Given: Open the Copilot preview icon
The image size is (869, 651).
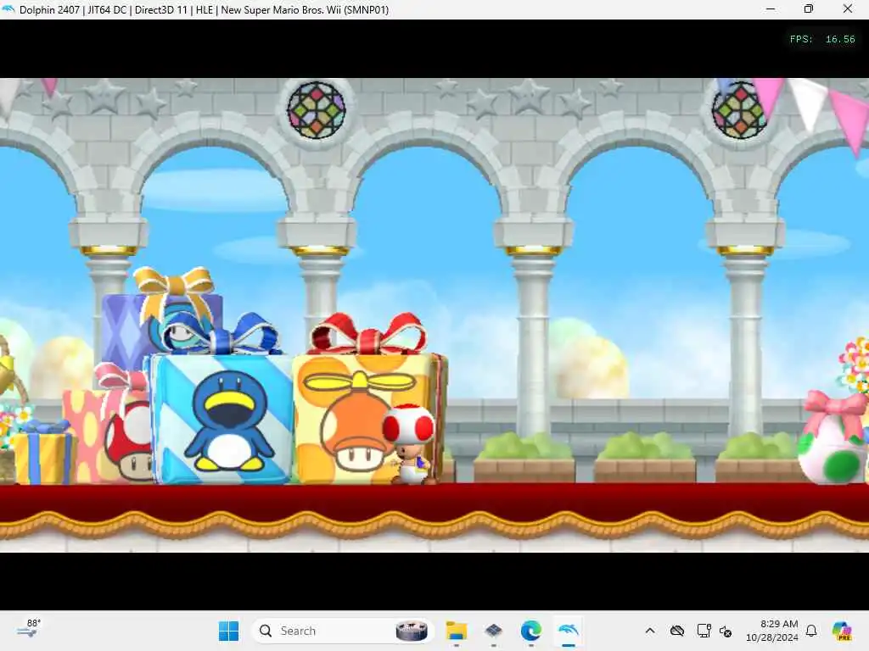Looking at the screenshot, I should [x=842, y=631].
